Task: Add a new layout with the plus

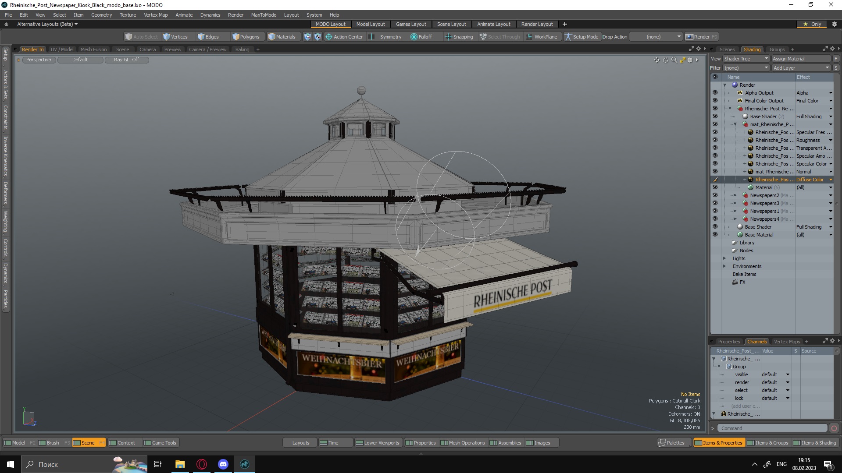Action: 565,24
